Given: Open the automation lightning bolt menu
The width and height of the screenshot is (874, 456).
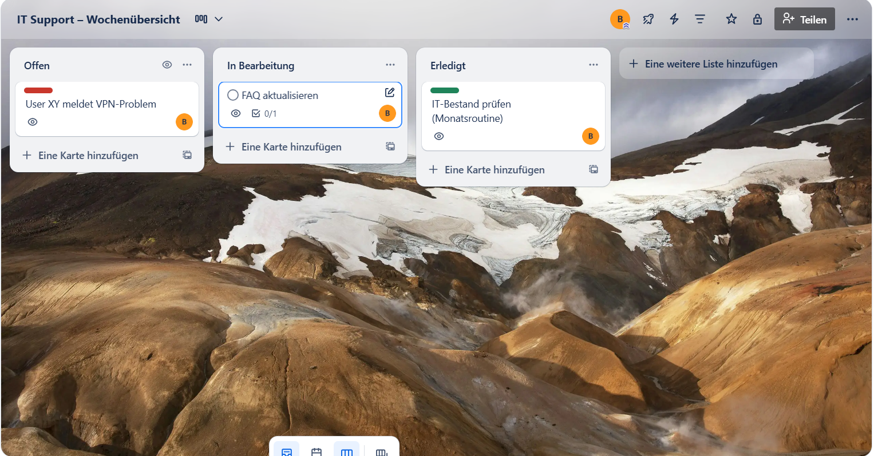Looking at the screenshot, I should pos(674,19).
